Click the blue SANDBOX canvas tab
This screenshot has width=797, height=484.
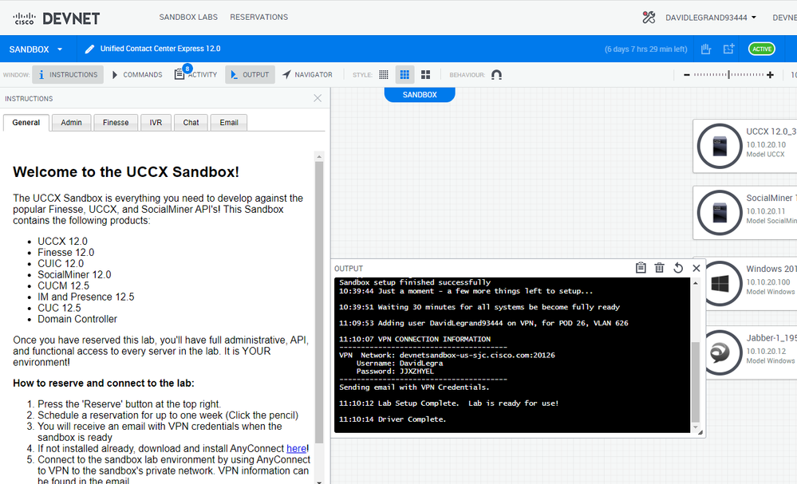(x=420, y=94)
